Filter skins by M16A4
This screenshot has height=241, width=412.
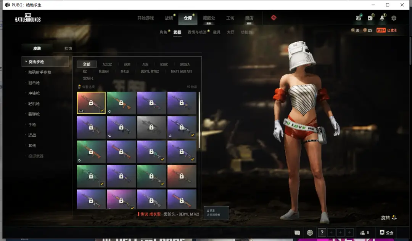click(103, 71)
